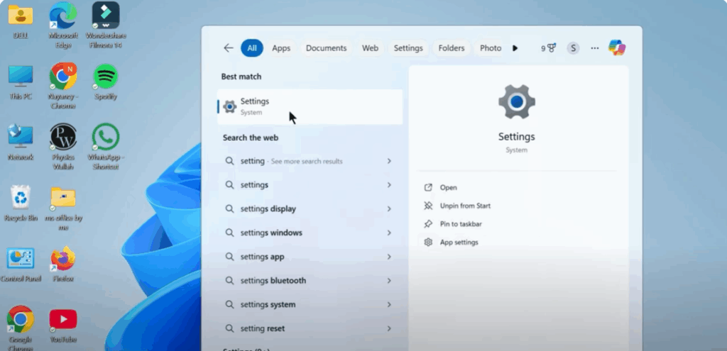This screenshot has width=727, height=351.
Task: Switch to the Folders filter tab
Action: click(451, 48)
